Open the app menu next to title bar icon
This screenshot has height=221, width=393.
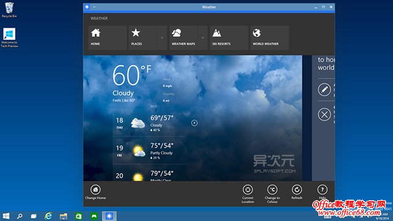pyautogui.click(x=94, y=7)
